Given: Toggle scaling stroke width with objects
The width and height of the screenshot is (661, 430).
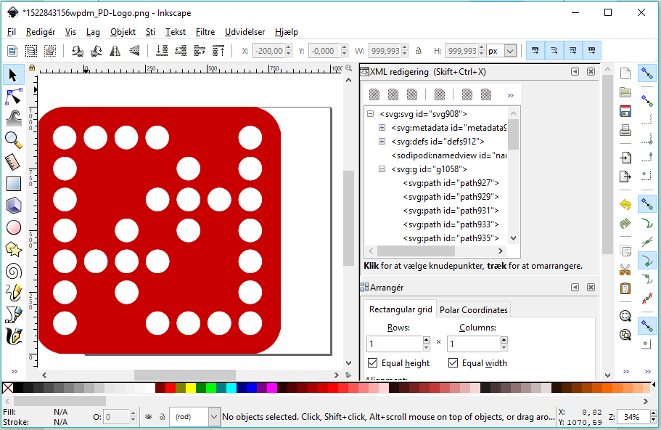Looking at the screenshot, I should tap(535, 51).
